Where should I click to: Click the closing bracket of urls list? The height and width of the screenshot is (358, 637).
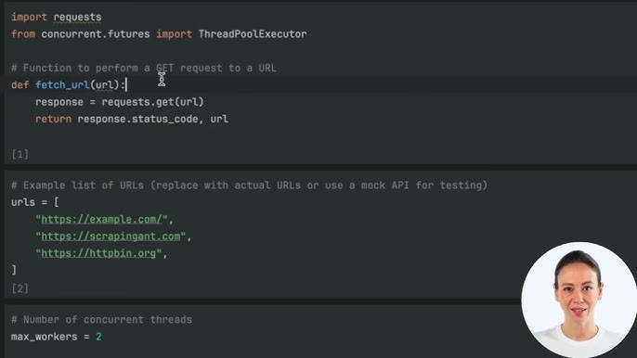14,270
